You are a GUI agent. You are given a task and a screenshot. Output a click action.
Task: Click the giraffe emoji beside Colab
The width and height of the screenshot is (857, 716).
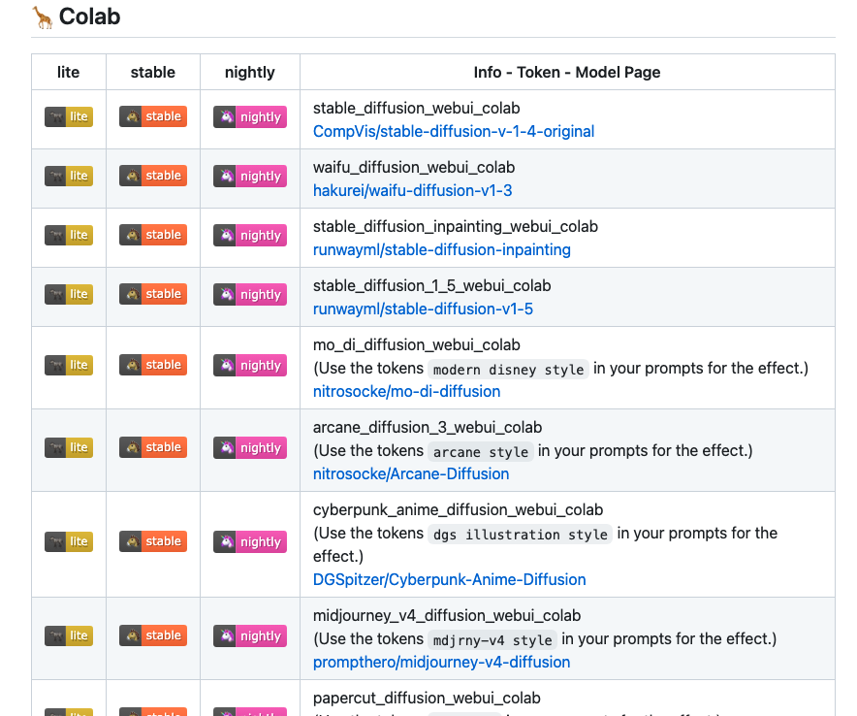[42, 16]
